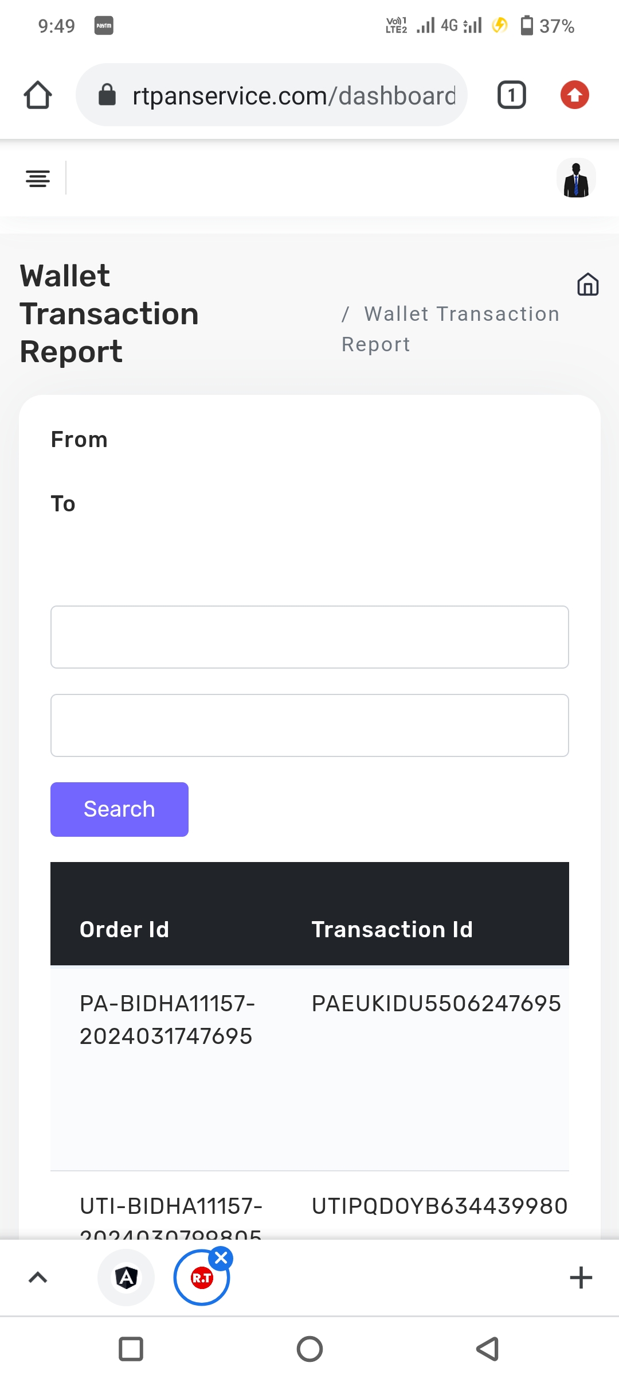
Task: Focus the first date input field
Action: [x=309, y=637]
